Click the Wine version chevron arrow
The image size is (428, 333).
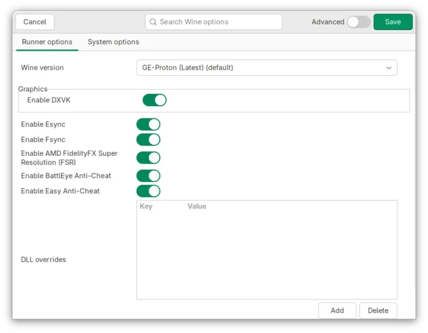click(x=388, y=68)
